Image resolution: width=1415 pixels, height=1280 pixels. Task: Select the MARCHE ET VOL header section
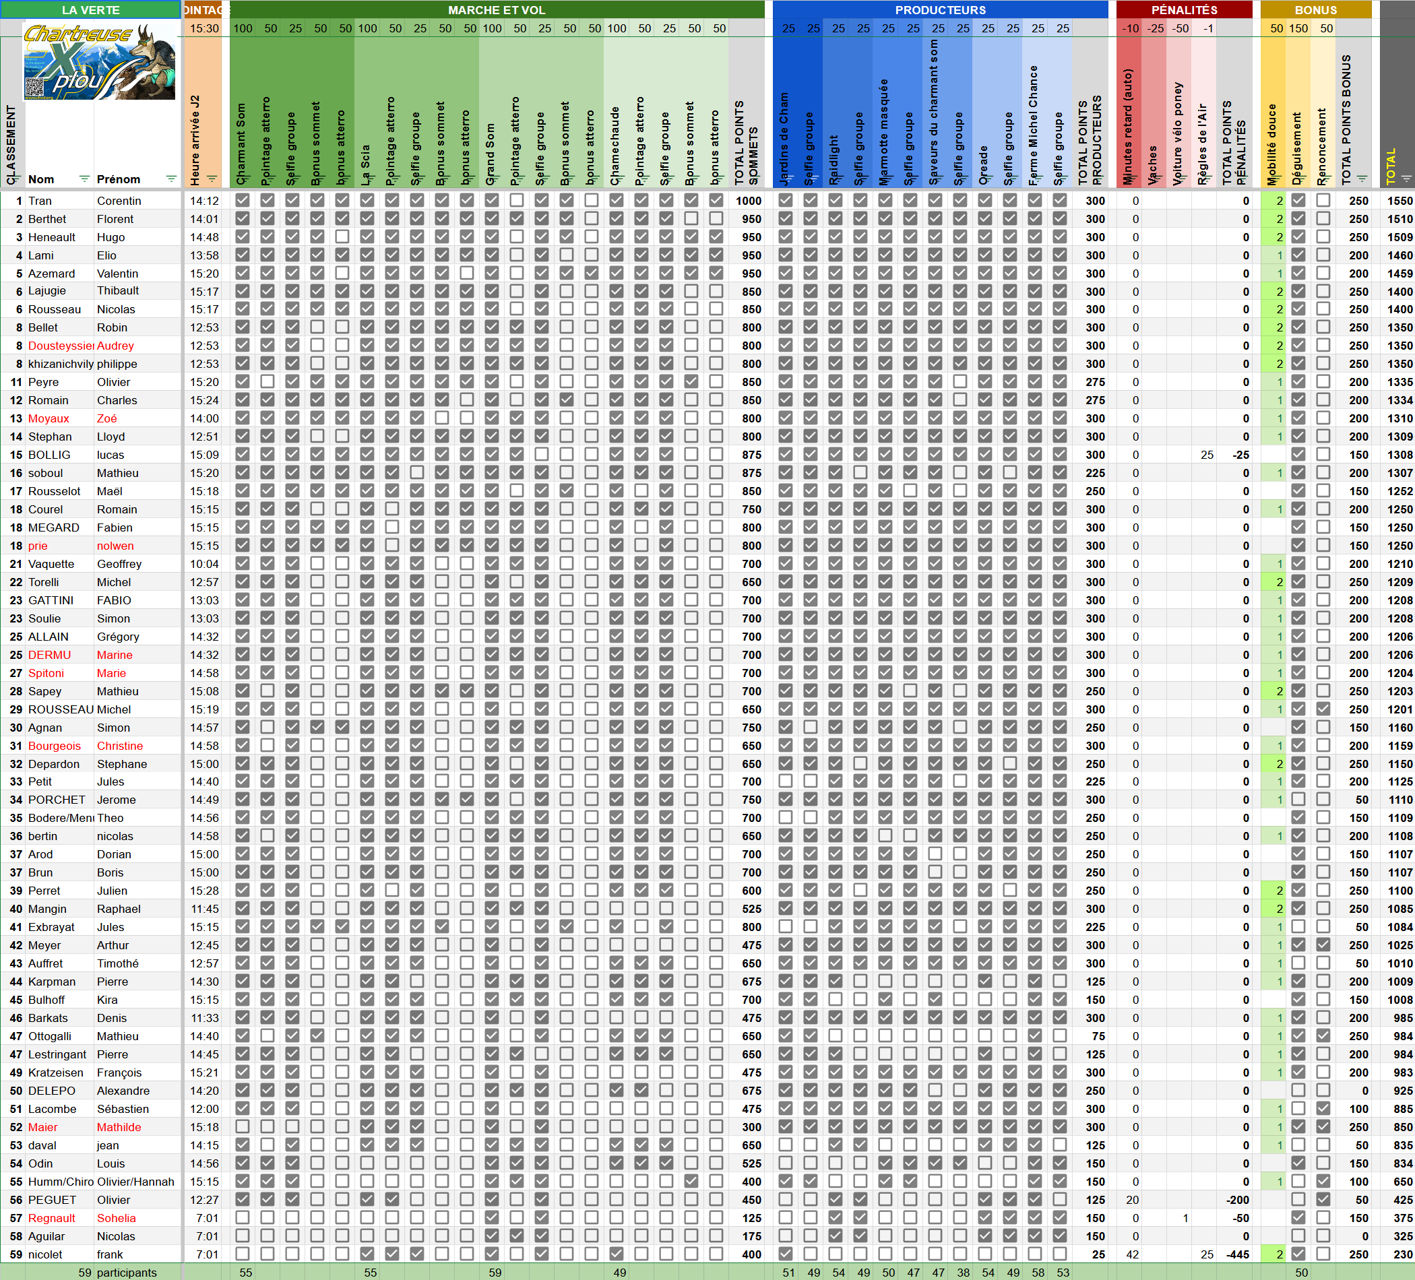pos(496,10)
